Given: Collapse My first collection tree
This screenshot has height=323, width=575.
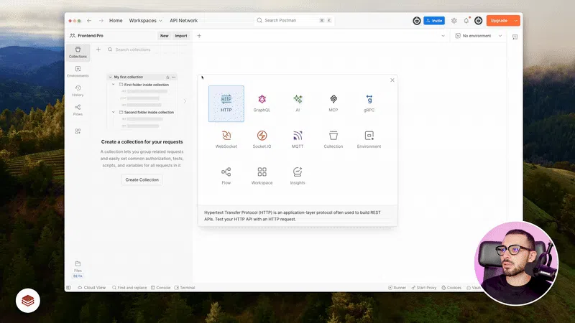Looking at the screenshot, I should (x=110, y=78).
